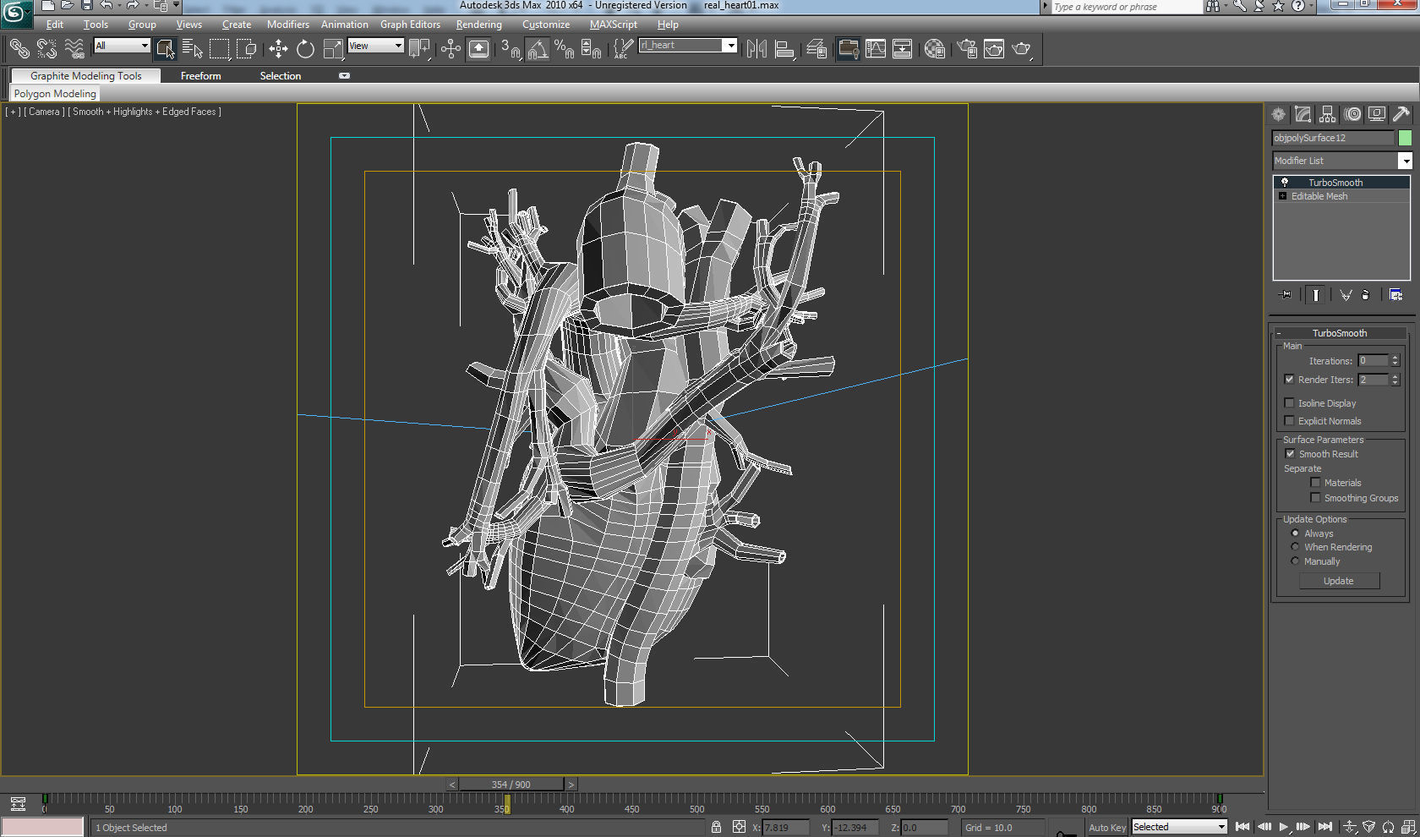Click Pin Stack icon under modifier stack
This screenshot has width=1420, height=837.
(x=1286, y=295)
